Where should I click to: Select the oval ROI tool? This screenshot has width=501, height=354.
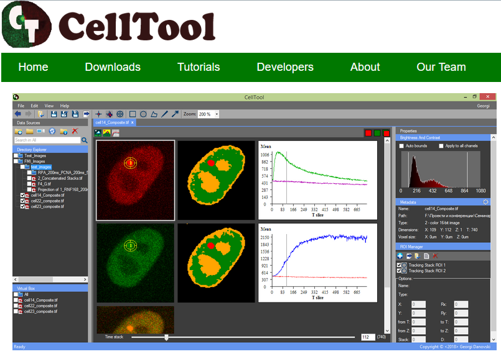[143, 114]
